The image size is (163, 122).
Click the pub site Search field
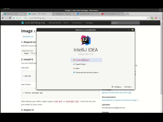click(x=125, y=23)
